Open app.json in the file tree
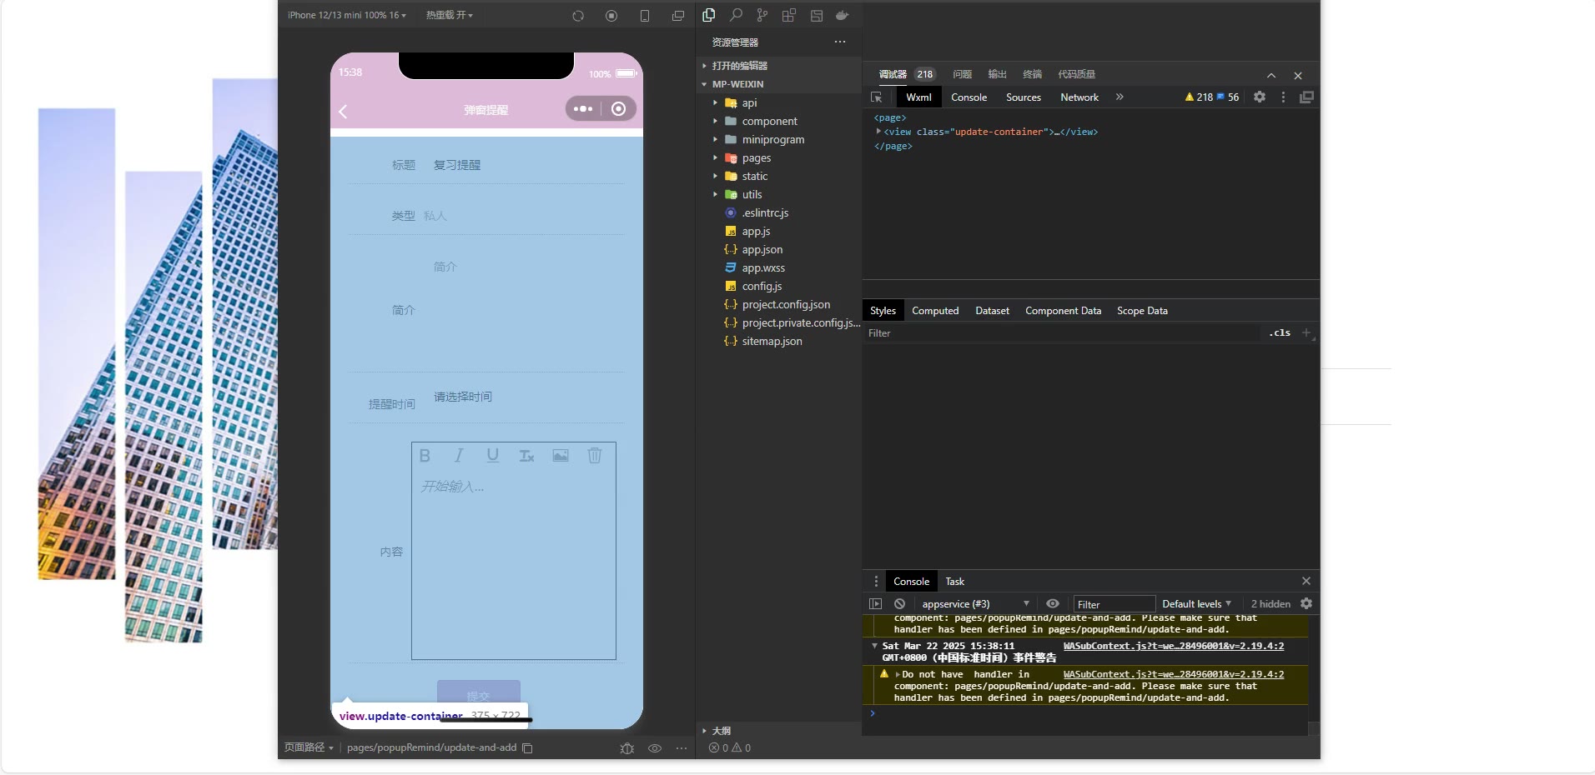 point(762,250)
